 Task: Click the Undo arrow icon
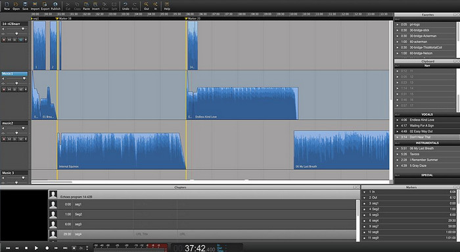tap(126, 5)
